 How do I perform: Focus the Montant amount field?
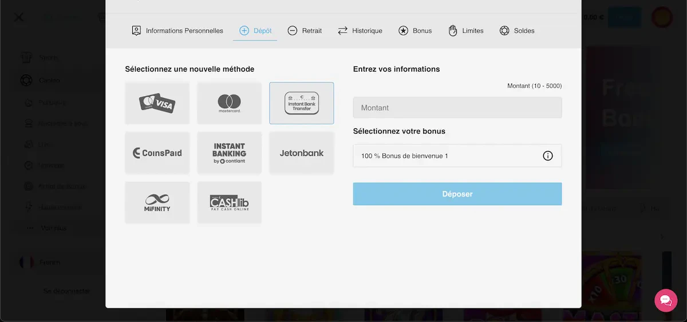[457, 108]
